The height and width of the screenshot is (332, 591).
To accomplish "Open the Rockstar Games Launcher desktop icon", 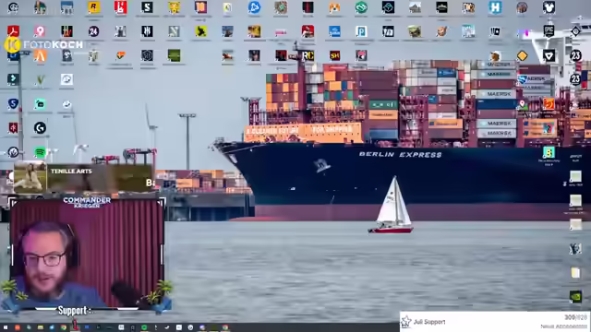I will click(93, 7).
